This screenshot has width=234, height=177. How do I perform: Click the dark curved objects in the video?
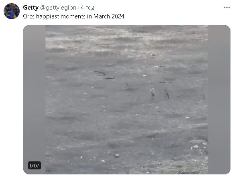coord(104,75)
